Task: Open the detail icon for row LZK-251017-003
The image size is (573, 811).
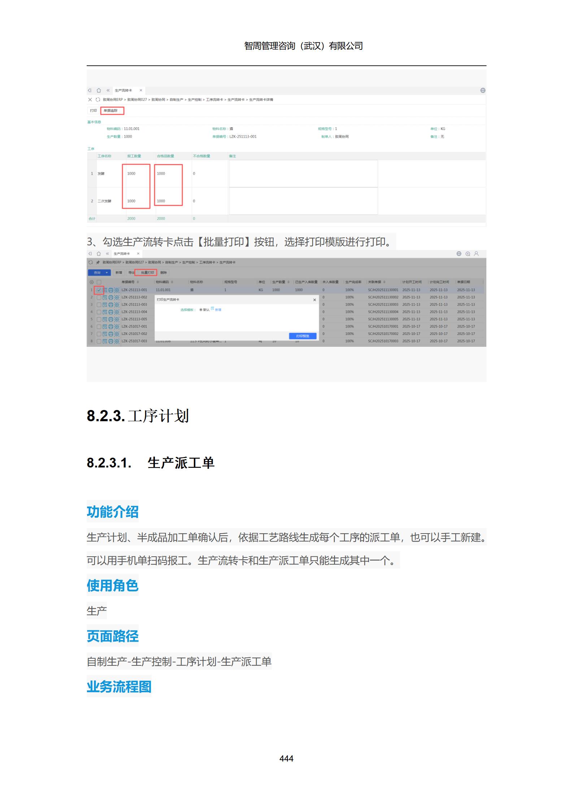Action: point(105,341)
